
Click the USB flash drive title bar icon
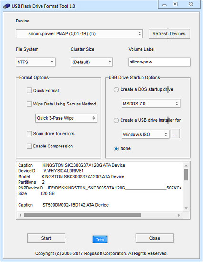(x=7, y=6)
